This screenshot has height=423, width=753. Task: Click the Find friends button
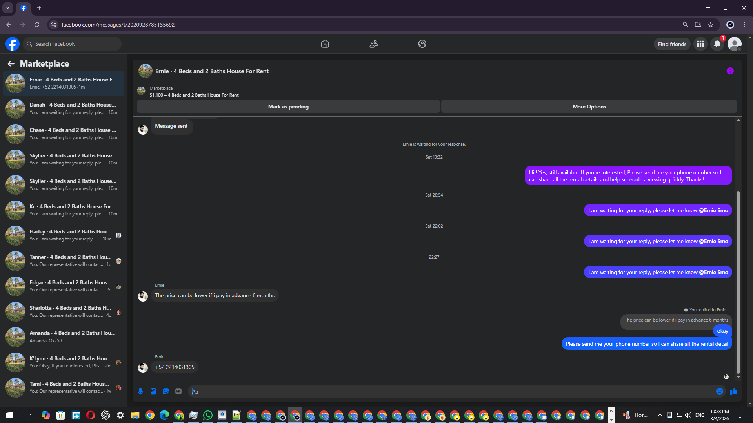click(x=672, y=44)
